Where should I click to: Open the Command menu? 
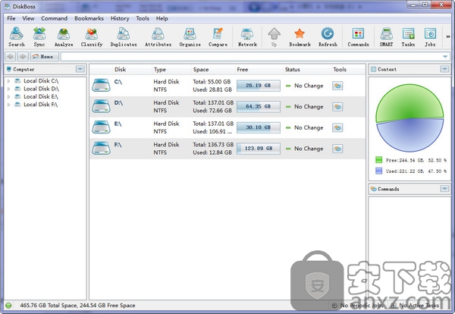coord(54,18)
